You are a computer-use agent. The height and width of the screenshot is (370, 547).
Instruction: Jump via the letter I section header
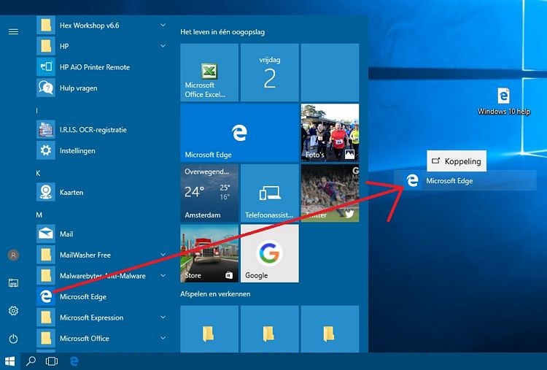click(x=37, y=111)
